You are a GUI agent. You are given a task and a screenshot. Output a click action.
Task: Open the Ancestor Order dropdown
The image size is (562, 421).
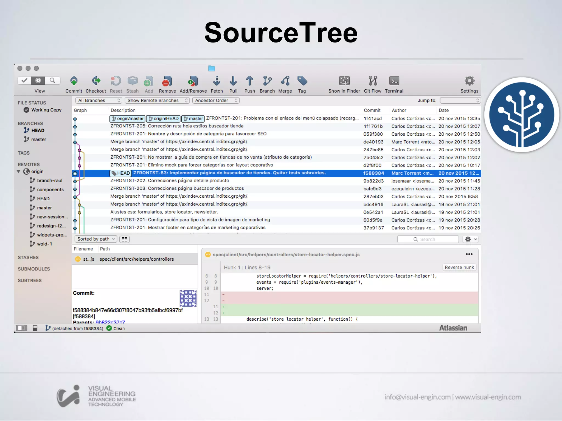point(216,100)
